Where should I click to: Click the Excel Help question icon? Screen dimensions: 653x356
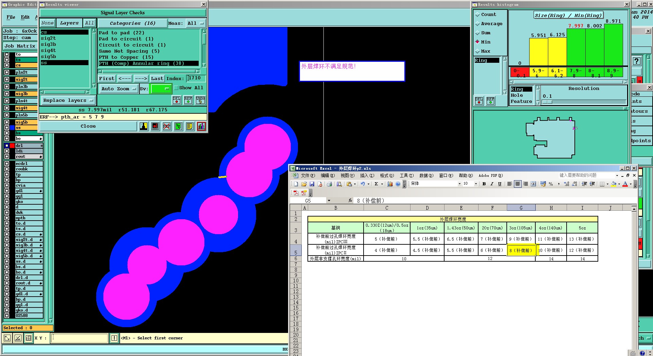click(x=398, y=184)
